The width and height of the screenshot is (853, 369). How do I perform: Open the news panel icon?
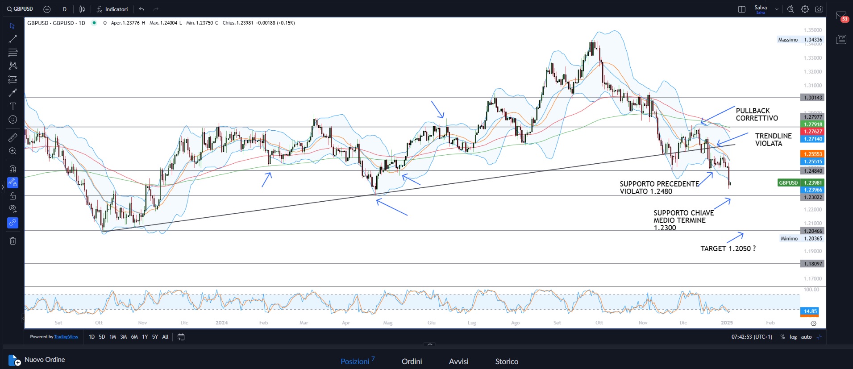(x=841, y=40)
